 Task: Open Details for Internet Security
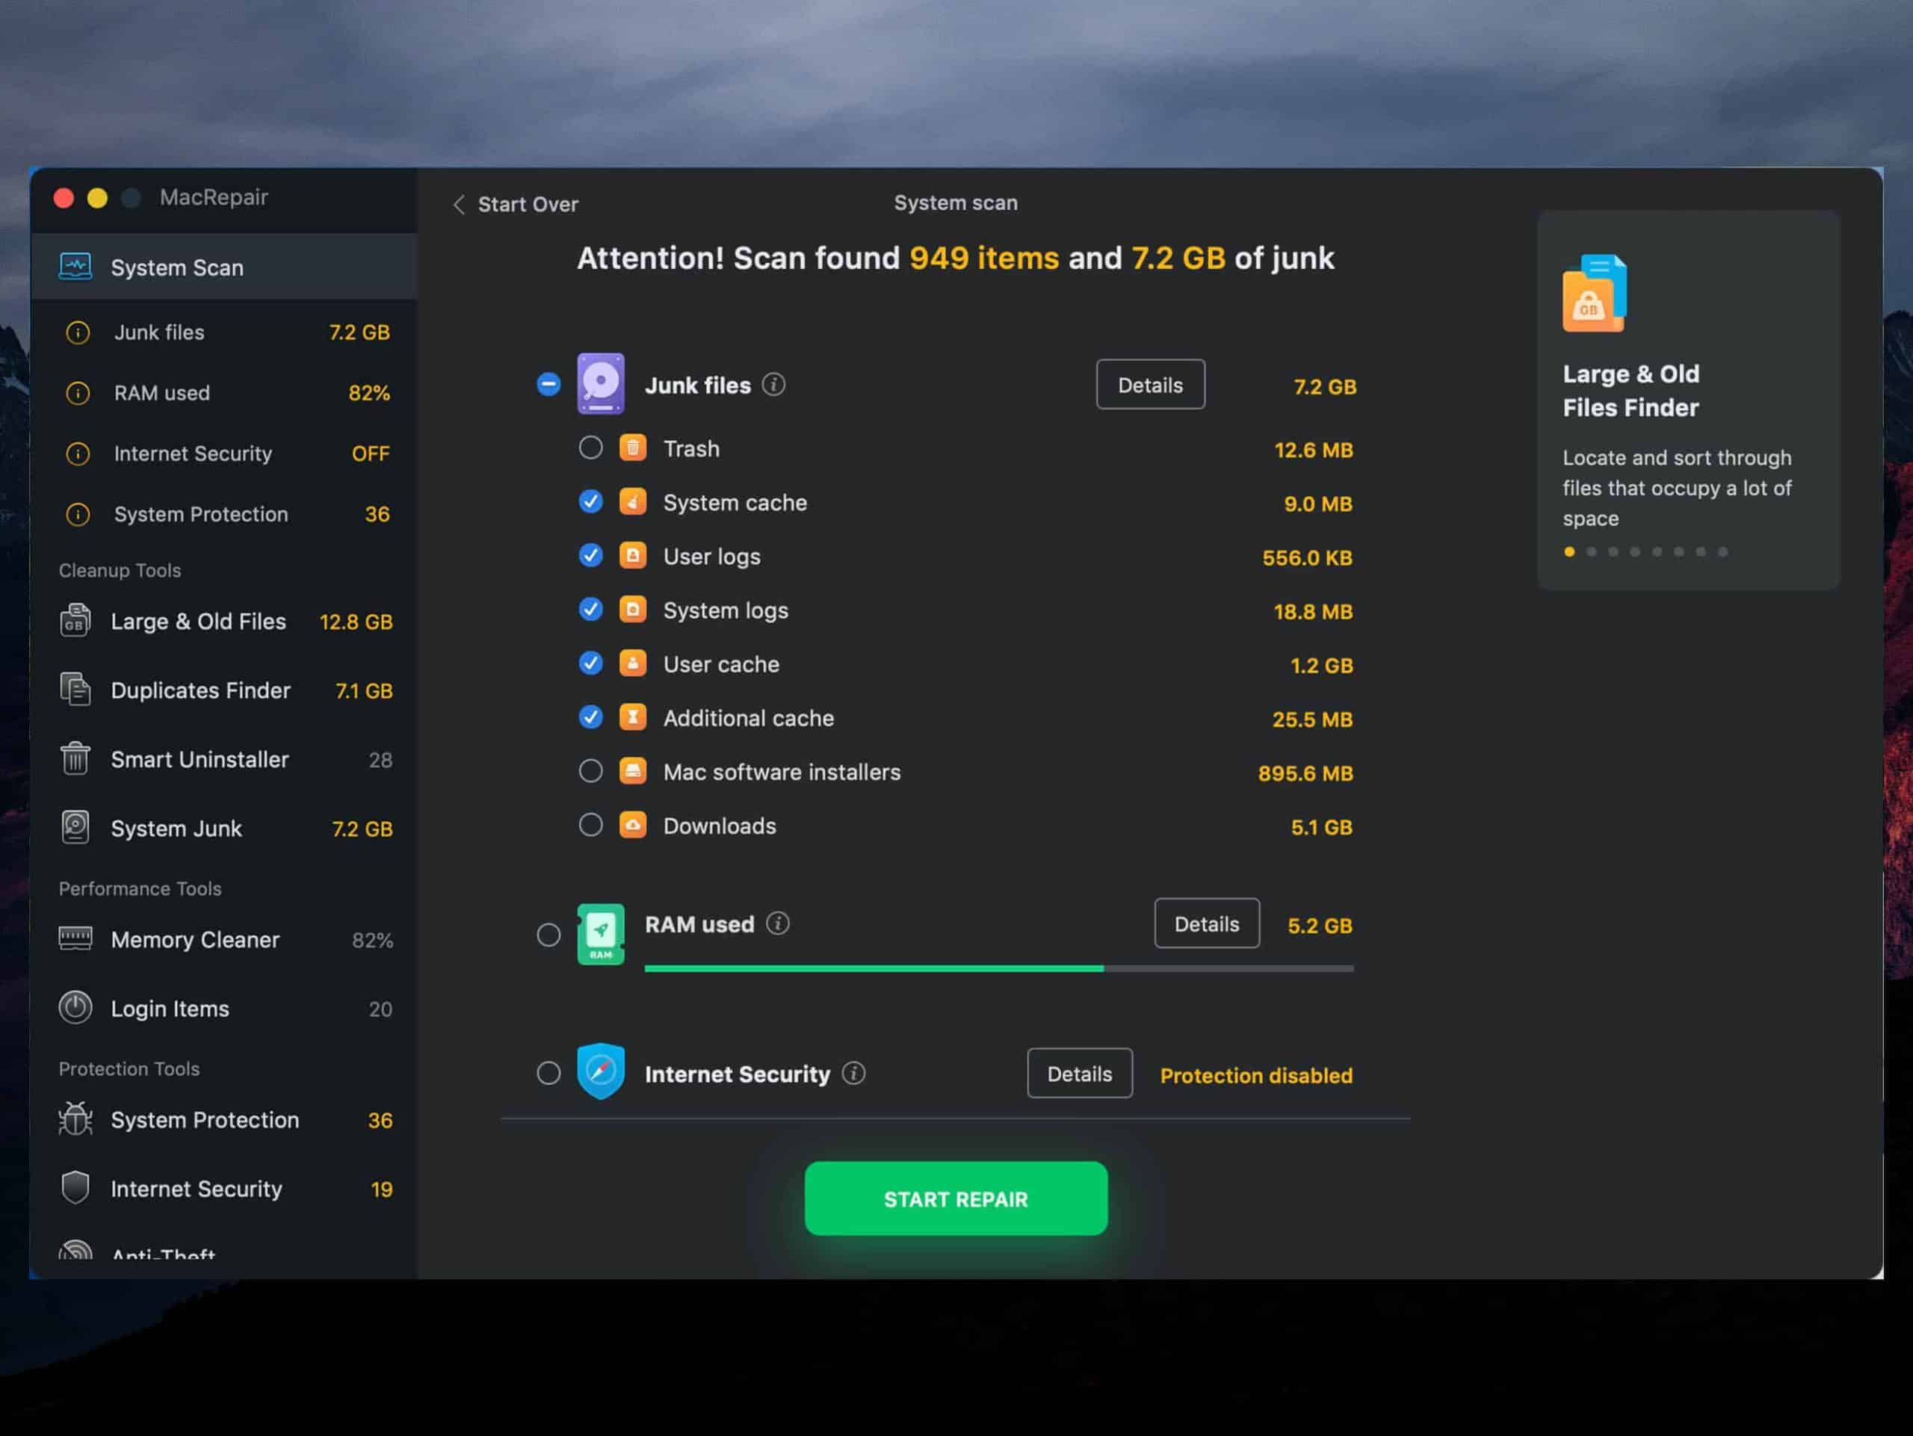(x=1079, y=1074)
